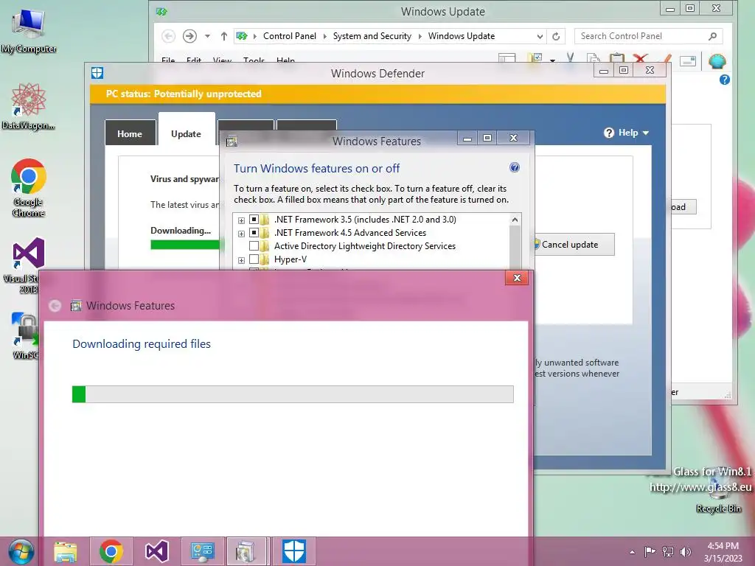Open Visual Studio from the taskbar
Screen dimensions: 755x566
(x=156, y=551)
